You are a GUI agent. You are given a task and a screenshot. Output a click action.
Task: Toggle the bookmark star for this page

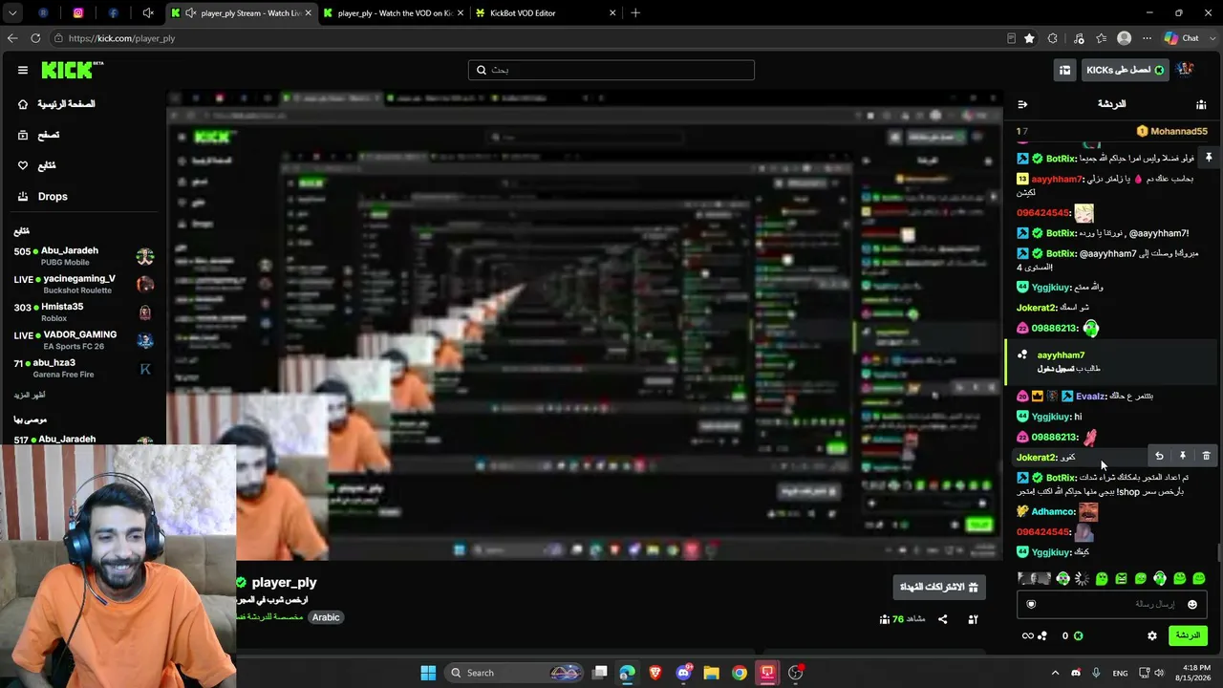pyautogui.click(x=1029, y=38)
